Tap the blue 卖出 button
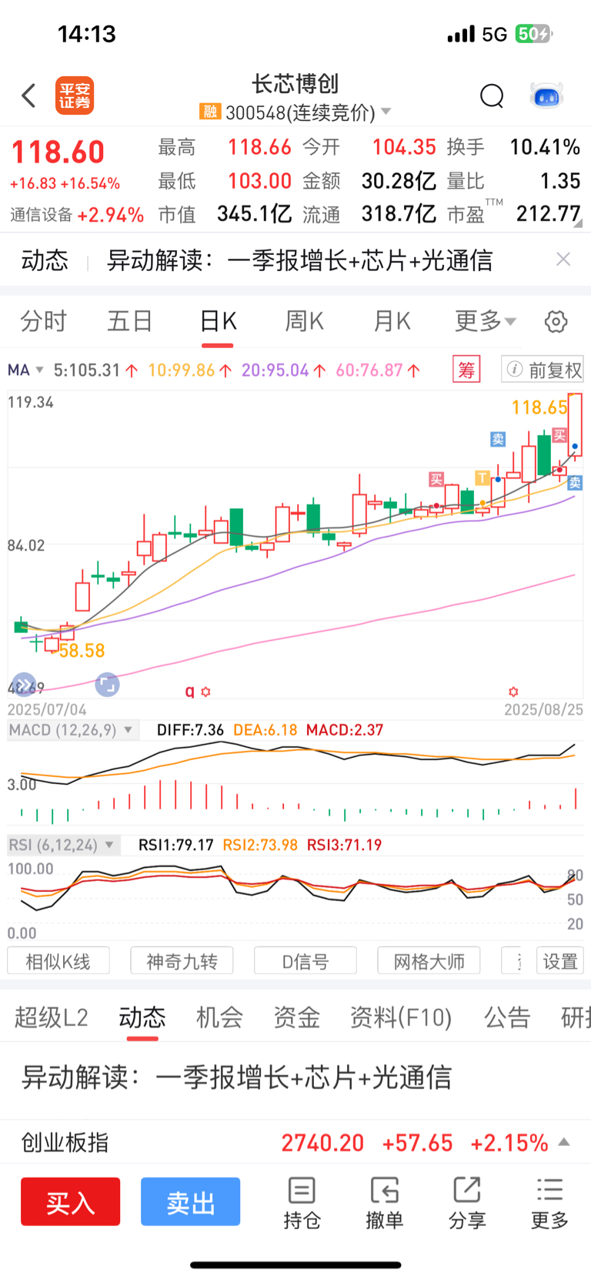Screen dimensions: 591x1280 tap(190, 1201)
